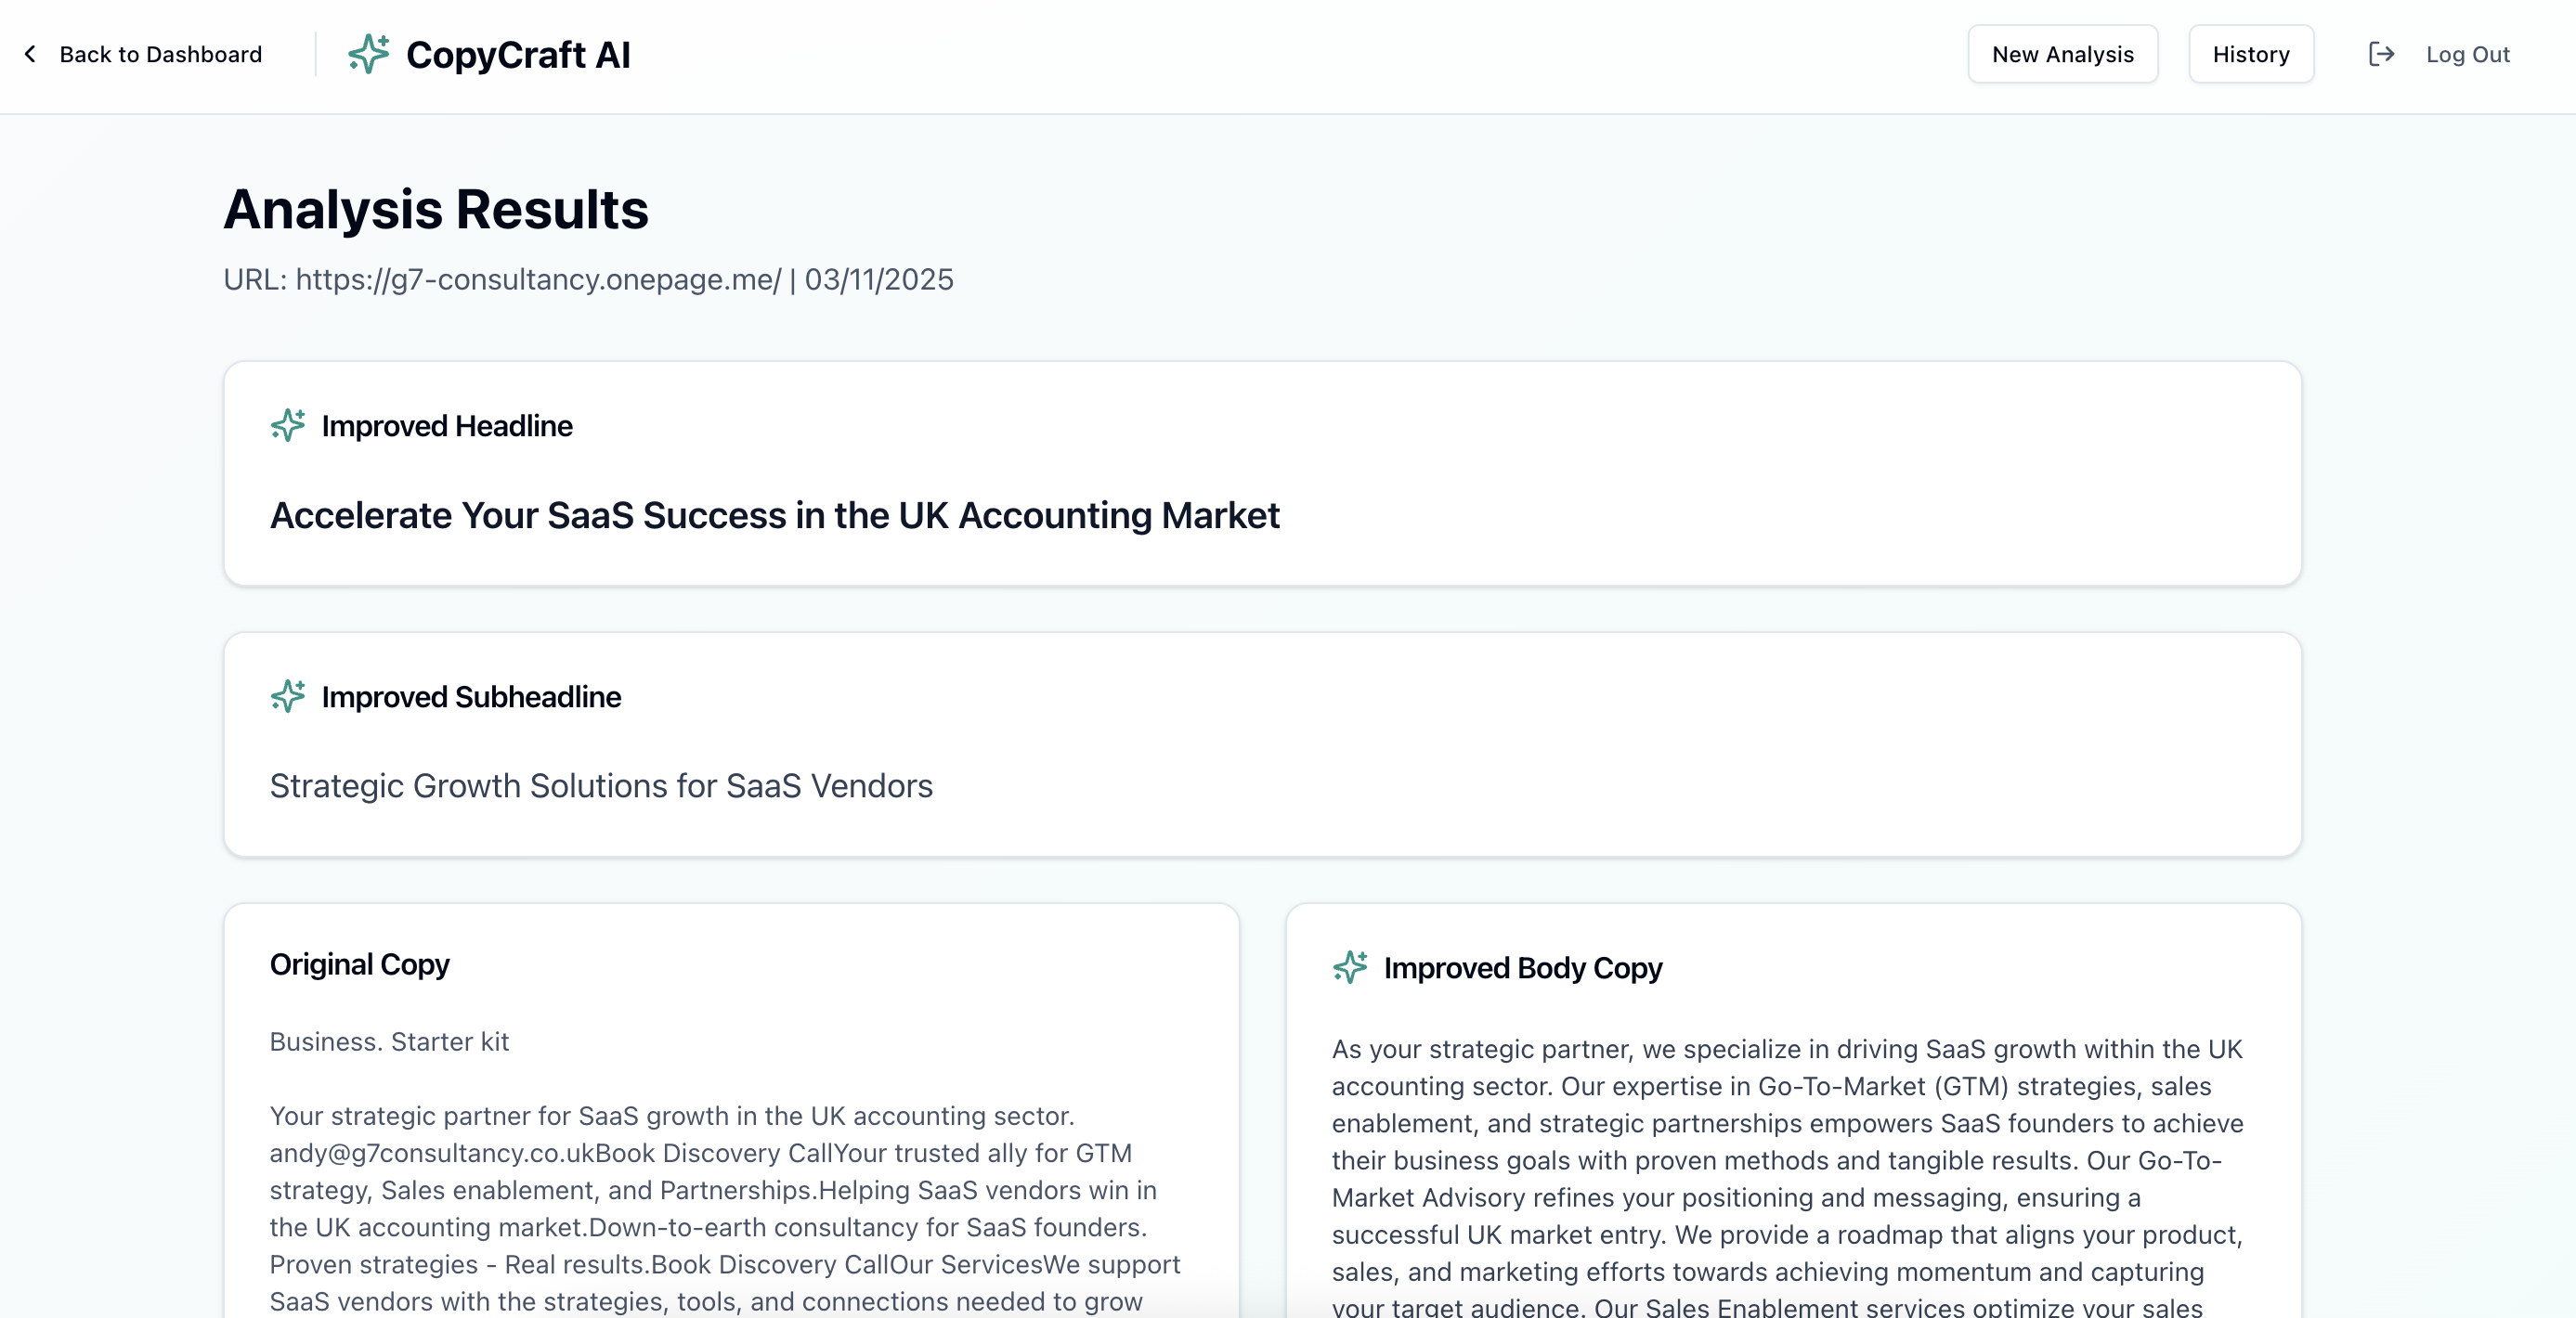Screen dimensions: 2576x1318
Task: Click the Log Out text
Action: (x=2467, y=54)
